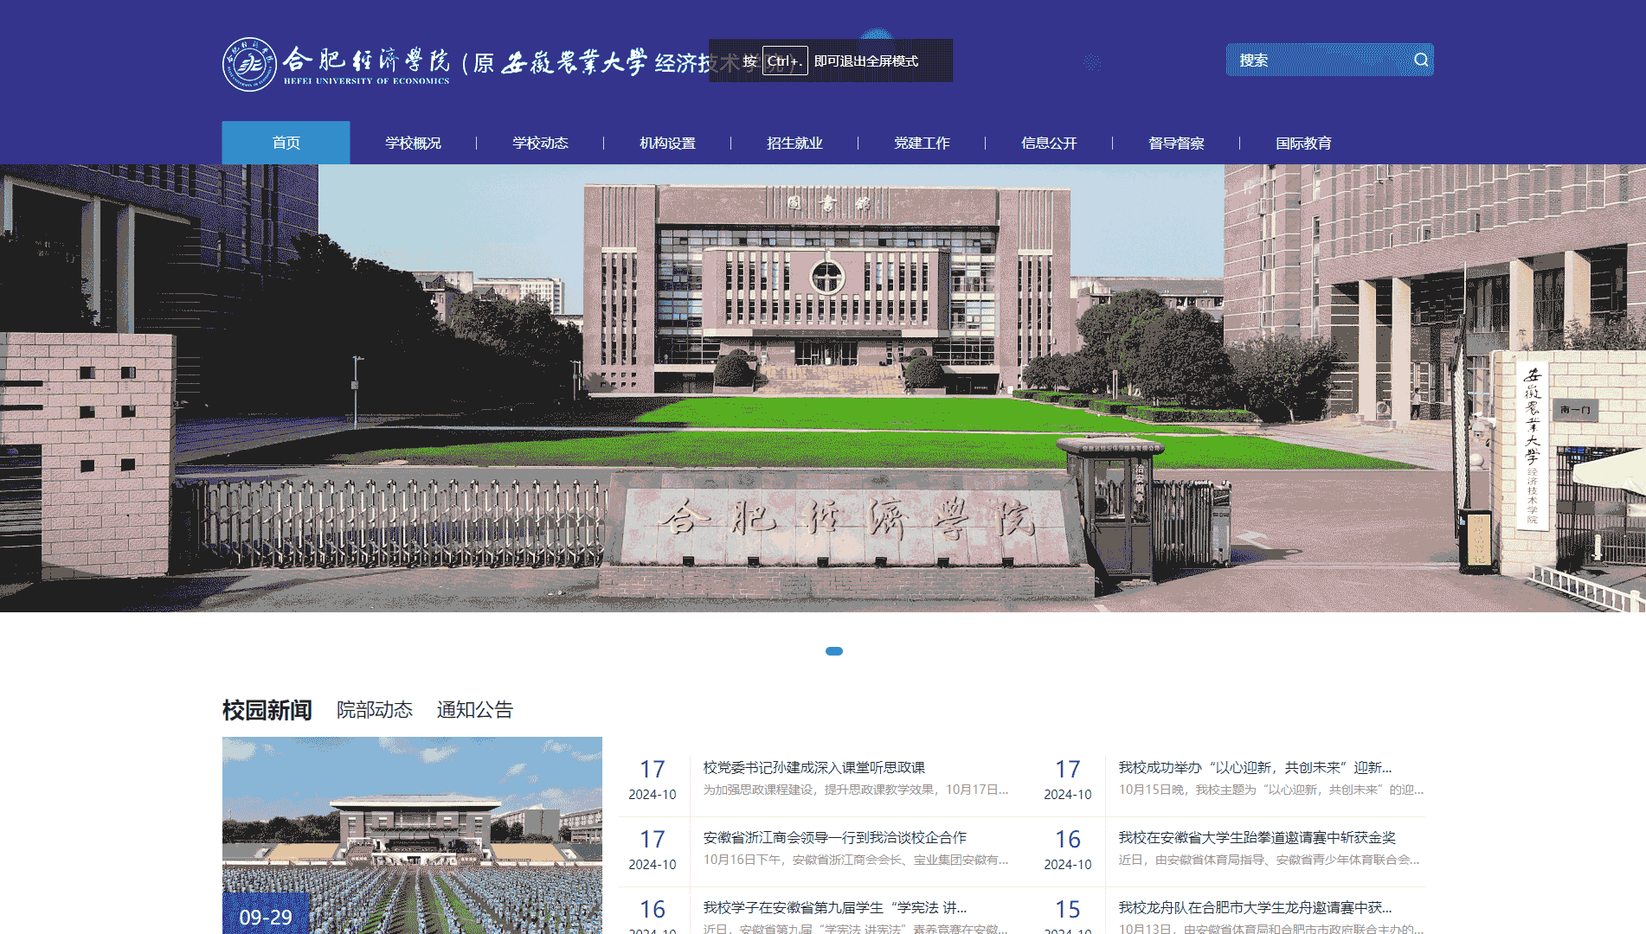Screen dimensions: 1646x934
Task: Click the Hefei University of Economics logo
Action: [x=249, y=64]
